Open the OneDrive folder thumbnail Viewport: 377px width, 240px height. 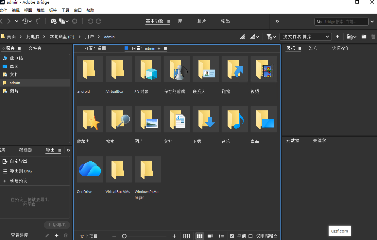[90, 169]
